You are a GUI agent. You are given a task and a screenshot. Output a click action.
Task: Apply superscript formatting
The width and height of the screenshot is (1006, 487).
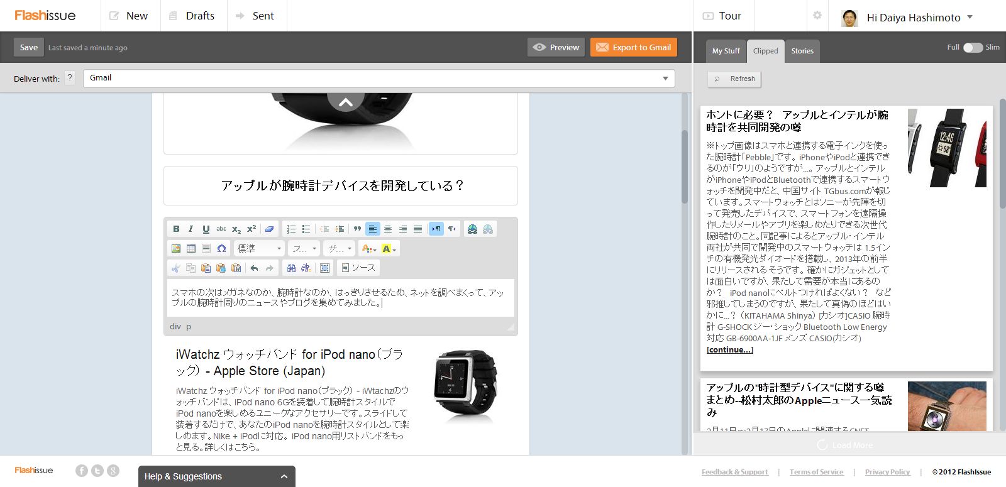251,229
